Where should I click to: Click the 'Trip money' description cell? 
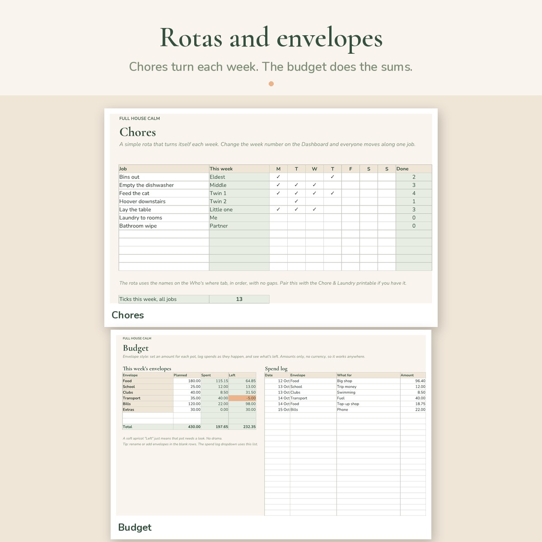point(368,387)
